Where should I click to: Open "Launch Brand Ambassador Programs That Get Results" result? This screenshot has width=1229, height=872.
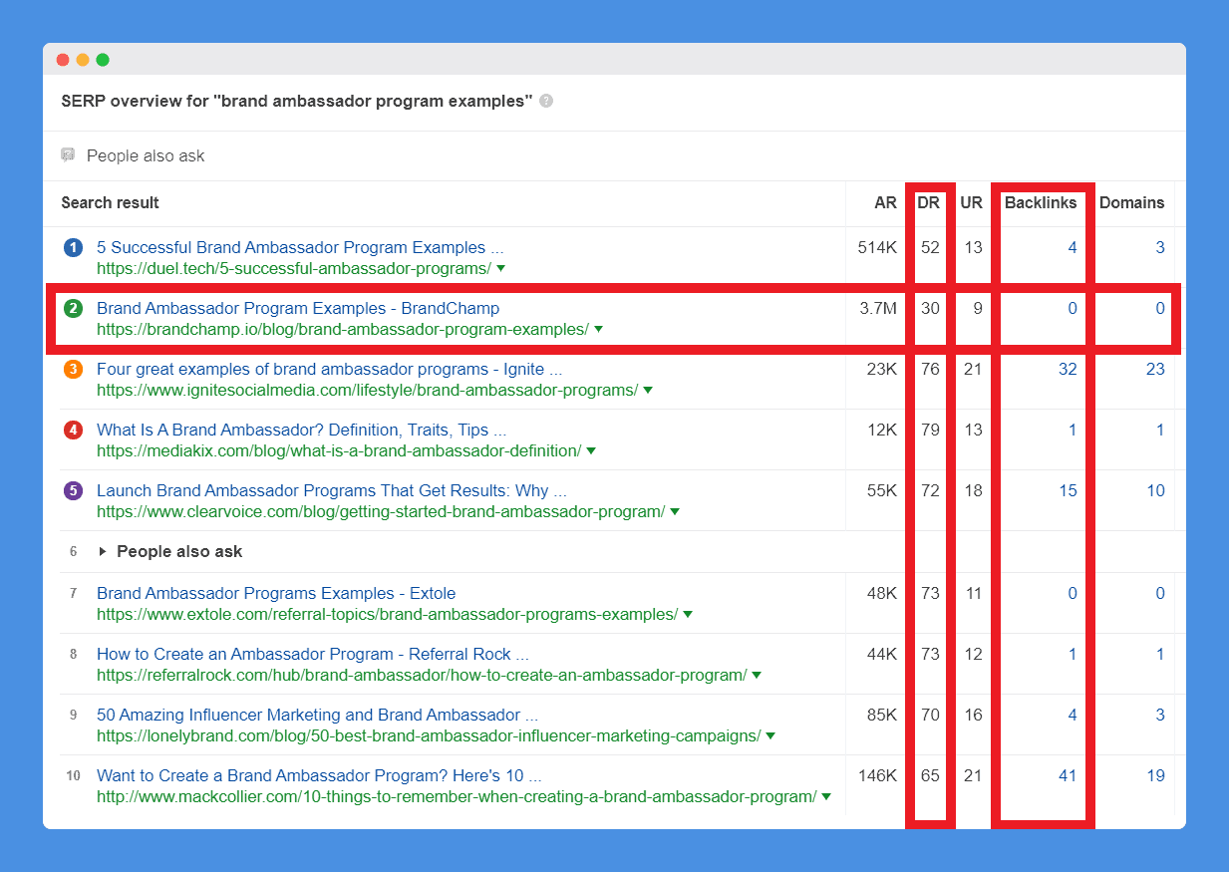pos(332,490)
